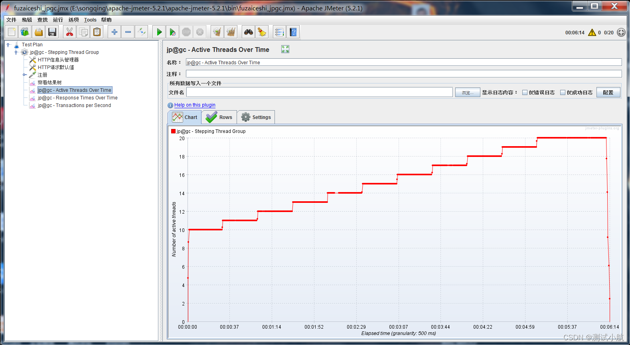Click the Function Helper list icon
630x345 pixels.
tap(279, 32)
